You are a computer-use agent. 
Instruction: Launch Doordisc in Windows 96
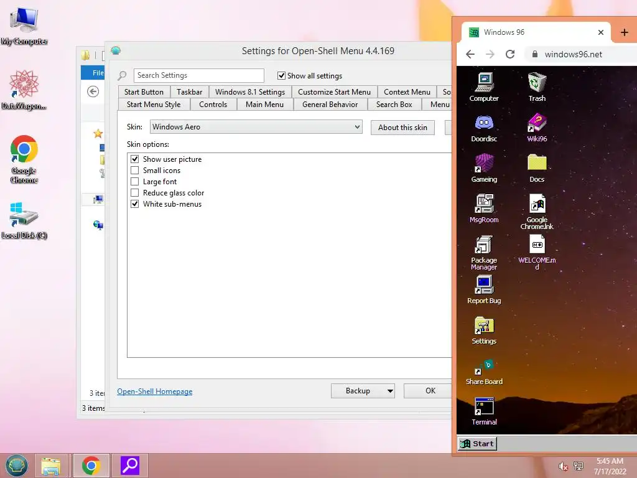(484, 128)
